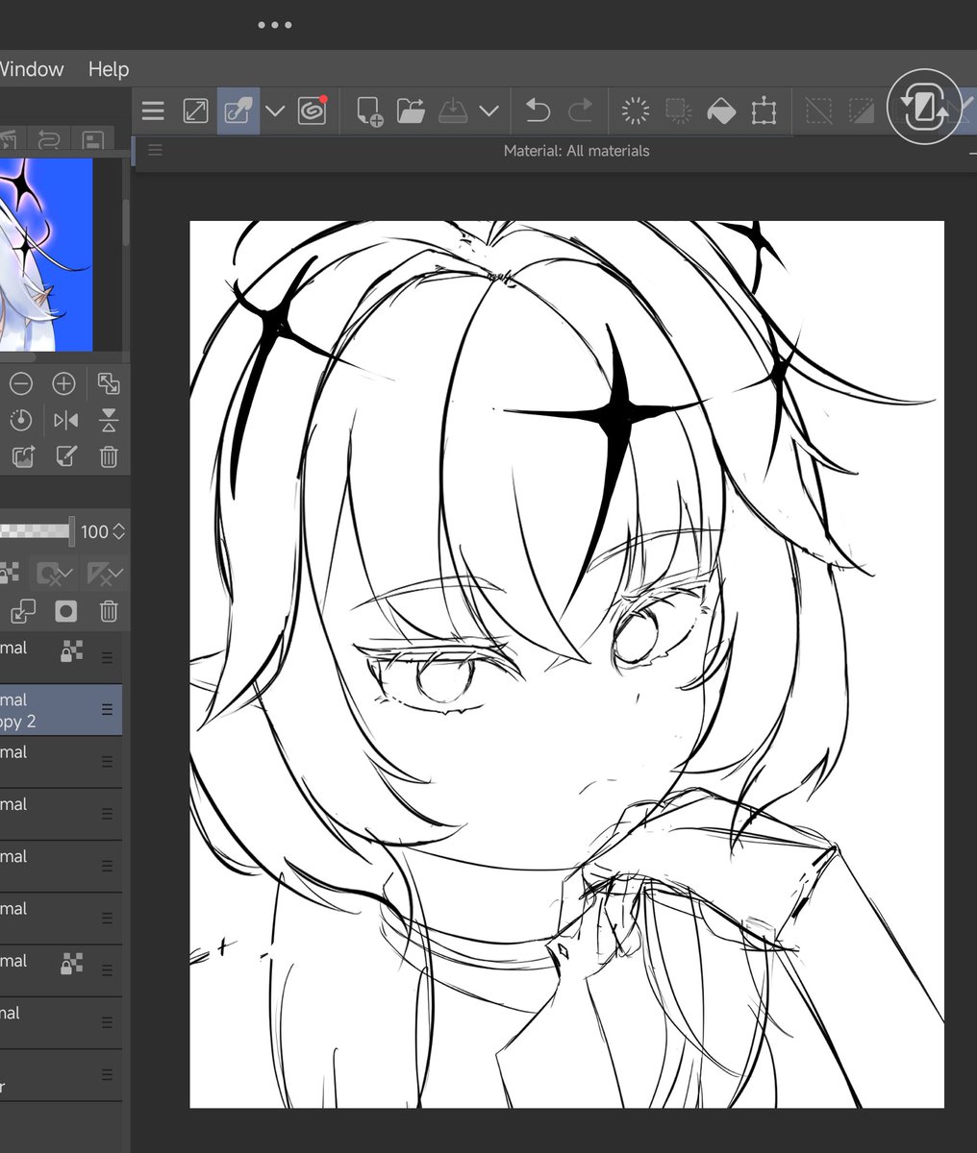Clear the sub view image with trash icon above opacity slider
This screenshot has width=977, height=1153.
(109, 456)
